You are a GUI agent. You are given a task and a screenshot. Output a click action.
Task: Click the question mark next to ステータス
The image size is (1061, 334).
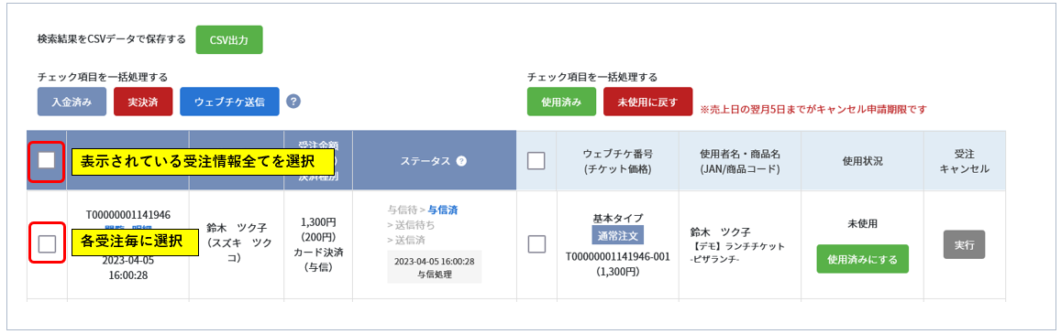click(462, 161)
